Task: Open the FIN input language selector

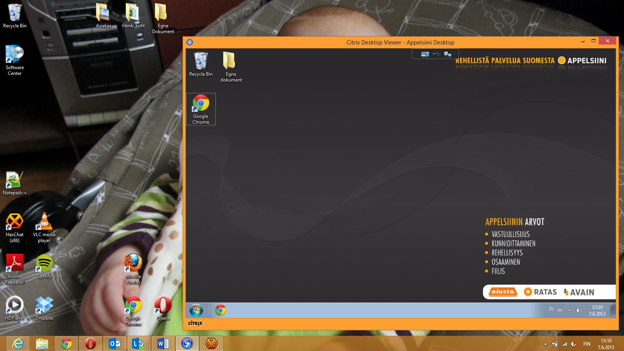Action: tap(587, 344)
